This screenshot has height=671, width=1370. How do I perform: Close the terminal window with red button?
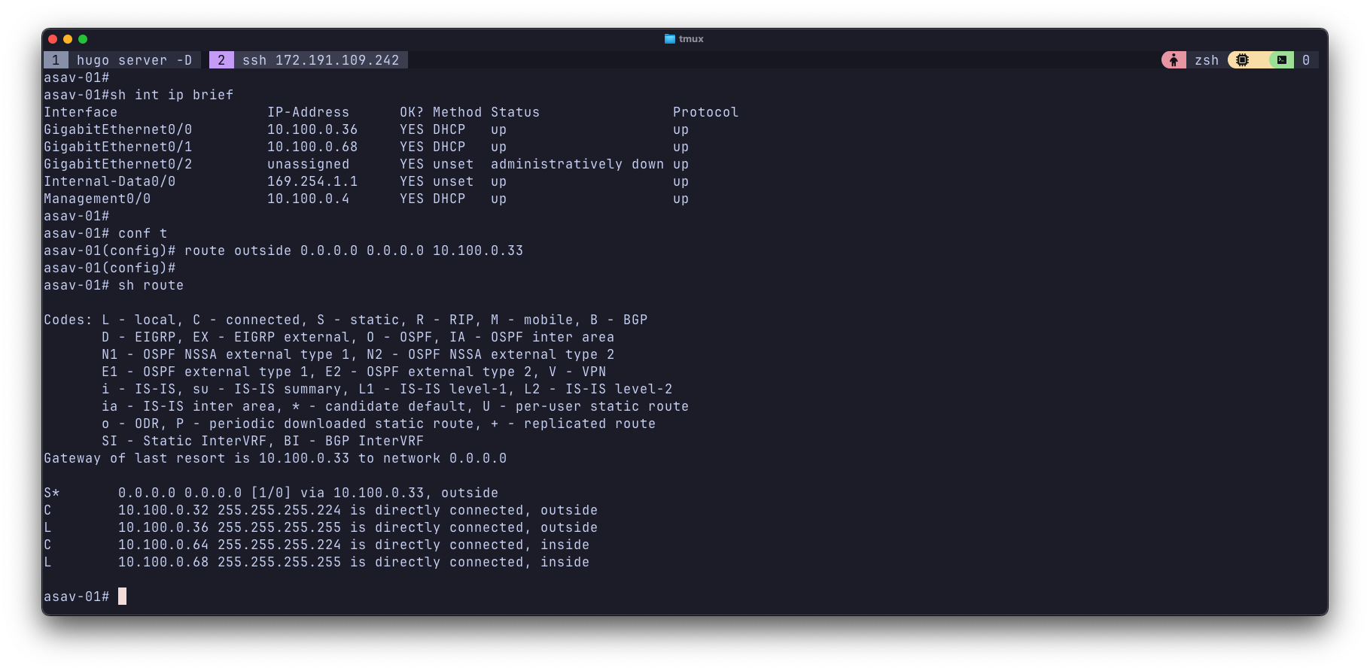tap(53, 39)
